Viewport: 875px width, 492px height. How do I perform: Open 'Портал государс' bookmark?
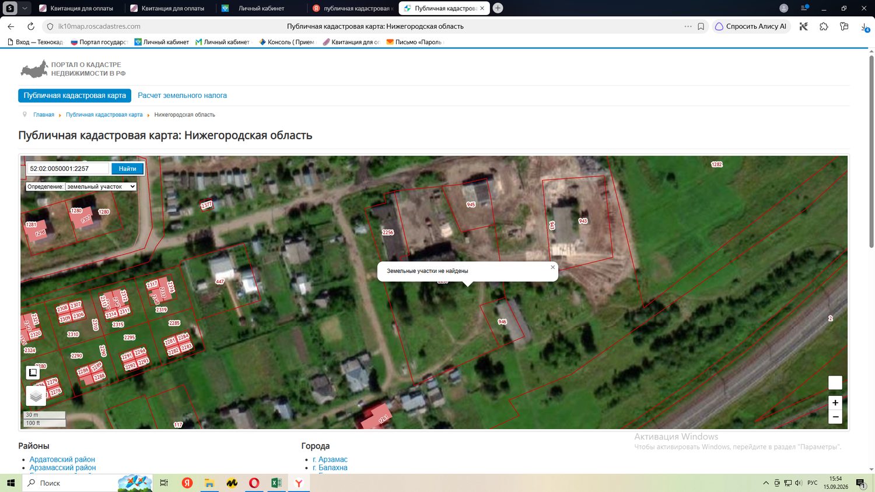[99, 42]
